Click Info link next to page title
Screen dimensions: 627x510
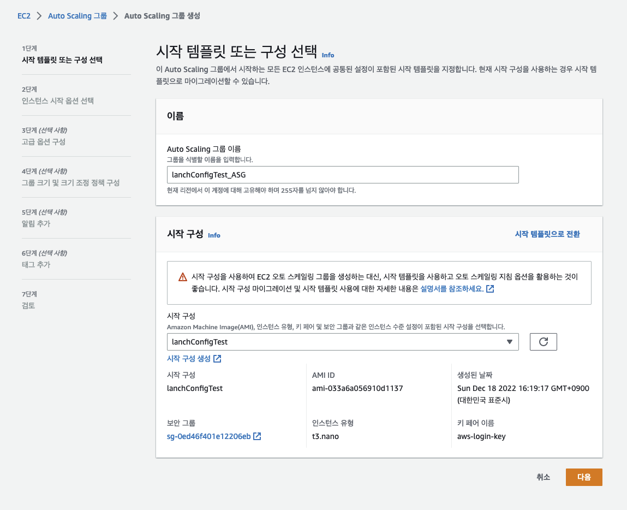328,55
